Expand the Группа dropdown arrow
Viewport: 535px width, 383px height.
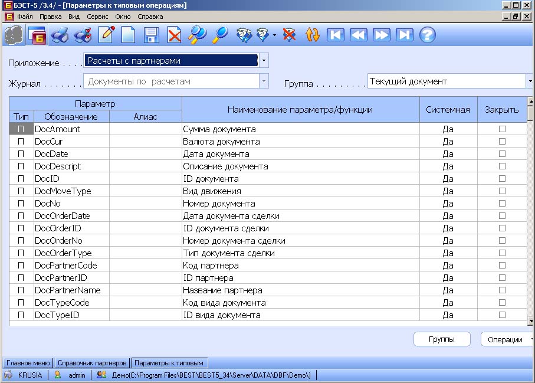click(530, 81)
